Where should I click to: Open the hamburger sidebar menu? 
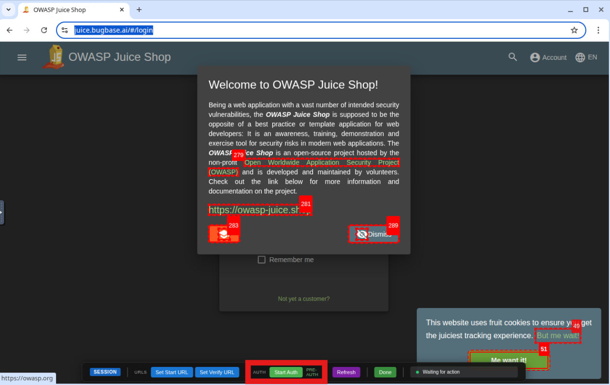tap(22, 57)
